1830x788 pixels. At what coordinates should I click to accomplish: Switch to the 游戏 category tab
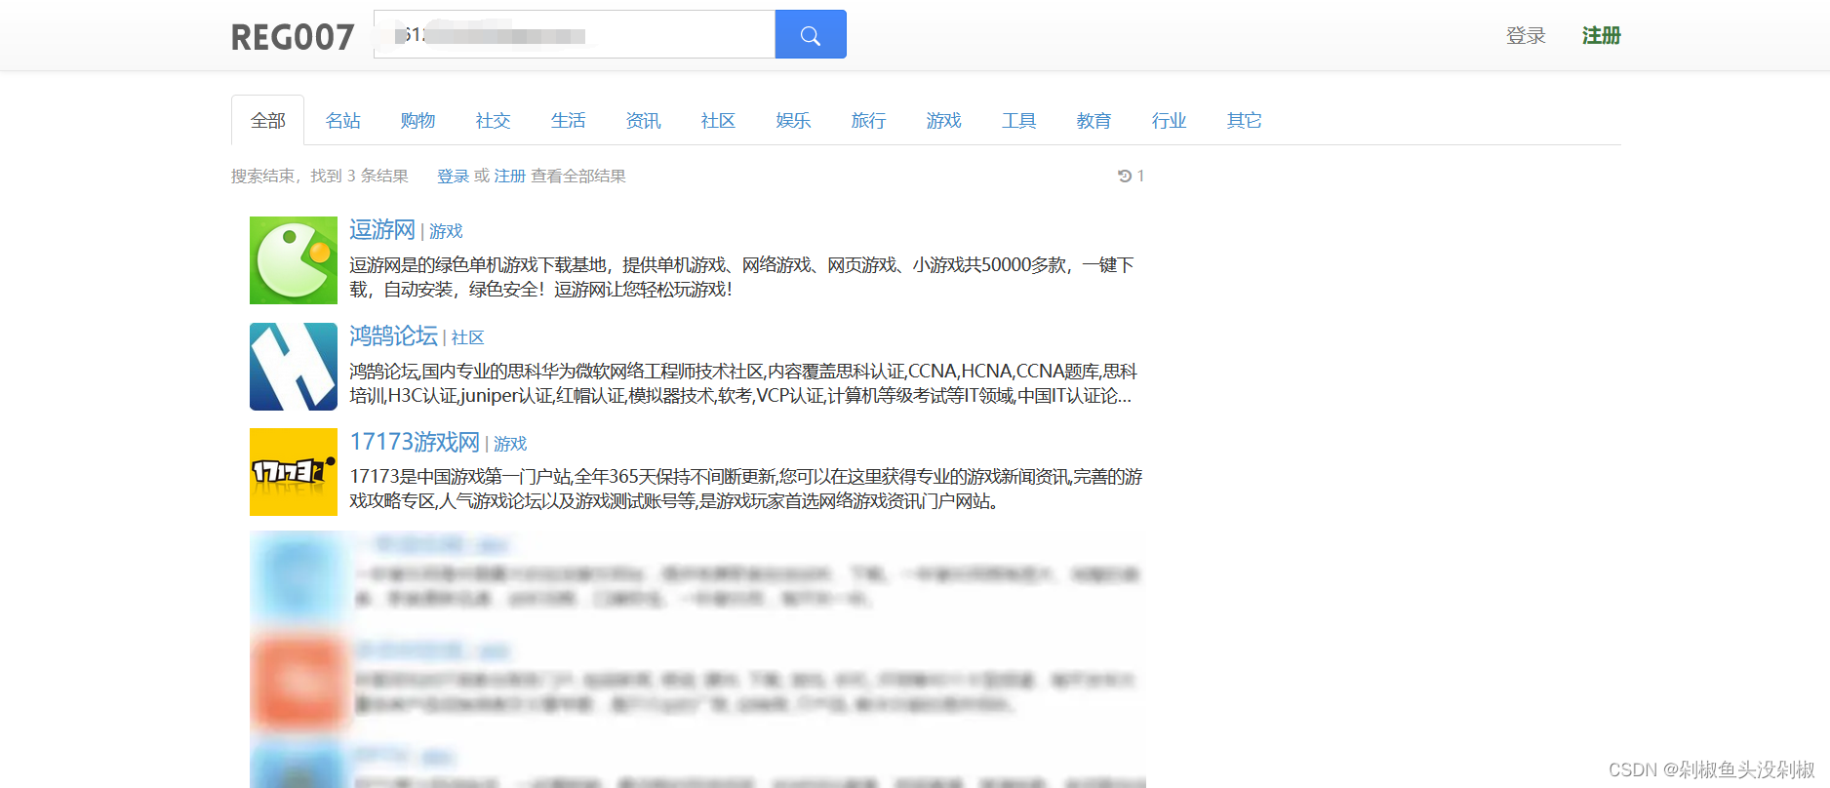944,120
